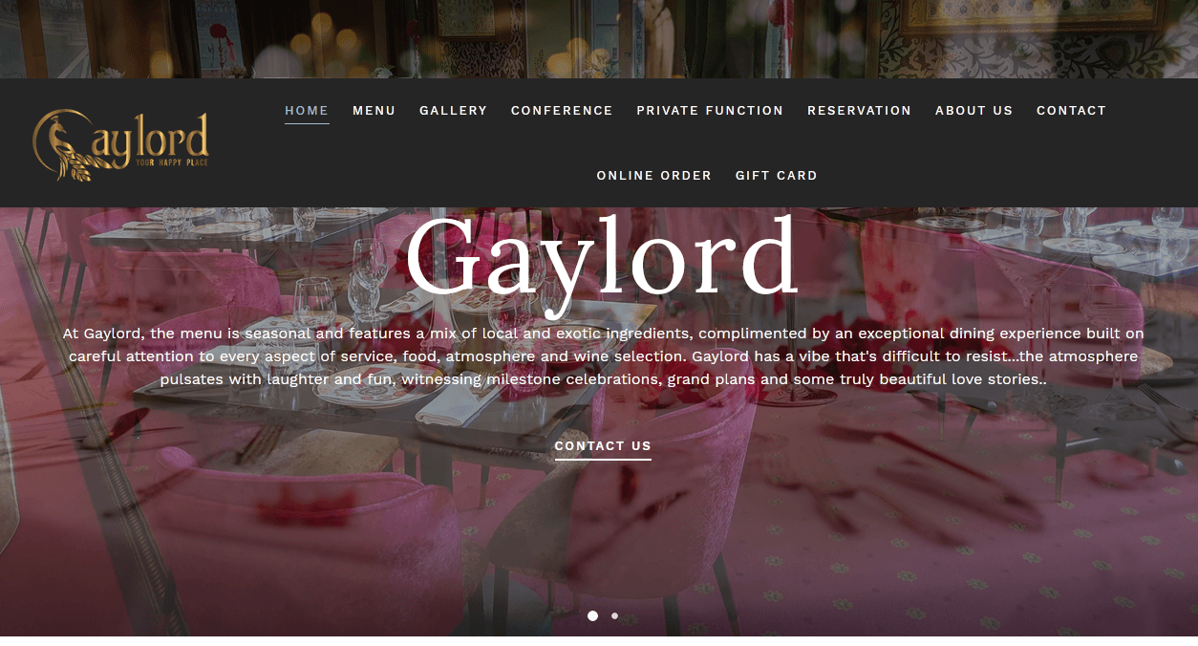Navigate to the Reservation page
The width and height of the screenshot is (1198, 646).
point(859,111)
